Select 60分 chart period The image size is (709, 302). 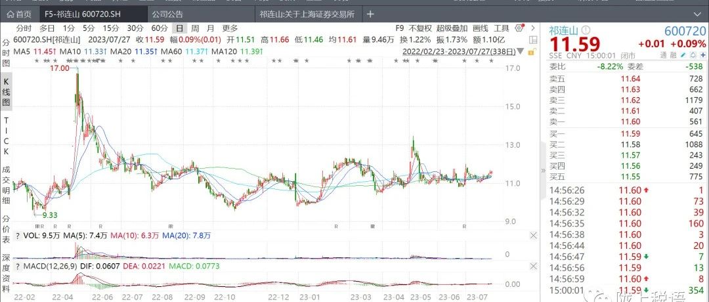point(159,28)
